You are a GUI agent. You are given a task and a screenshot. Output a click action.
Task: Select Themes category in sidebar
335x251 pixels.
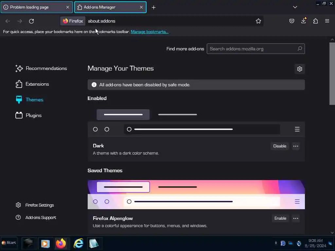click(x=29, y=100)
